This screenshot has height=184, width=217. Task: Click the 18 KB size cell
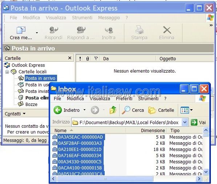(x=159, y=149)
